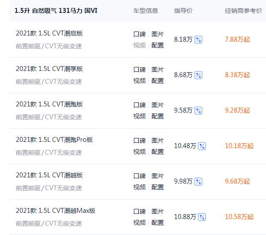Image resolution: width=266 pixels, height=235 pixels.
Task: Open 配置 for the 潮越Max版 model
Action: coord(157,223)
